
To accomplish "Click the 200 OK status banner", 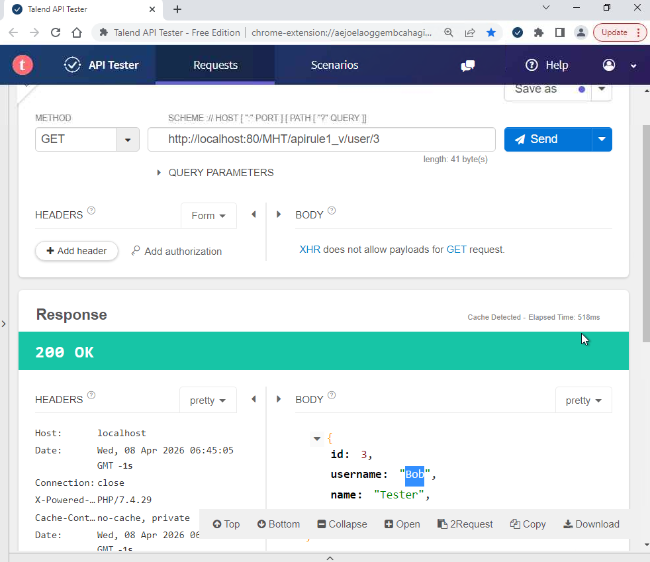I will tap(323, 351).
